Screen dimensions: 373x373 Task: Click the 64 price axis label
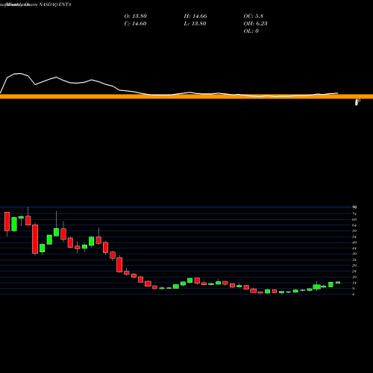tap(354, 225)
